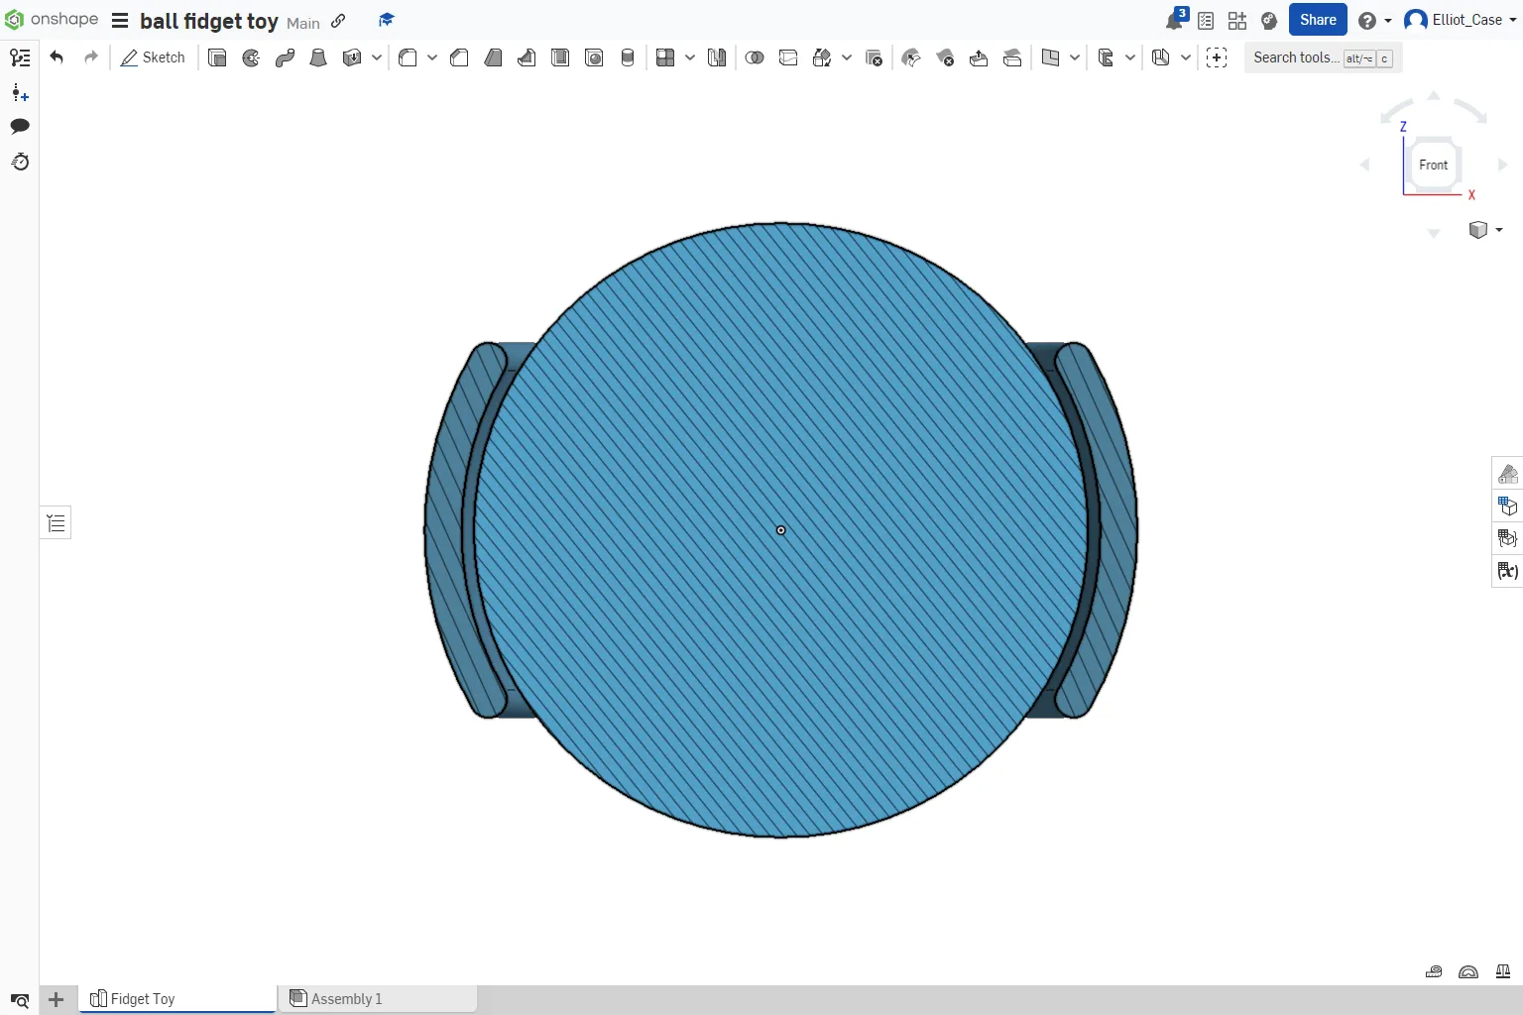Toggle the versions and history panel

pyautogui.click(x=19, y=57)
